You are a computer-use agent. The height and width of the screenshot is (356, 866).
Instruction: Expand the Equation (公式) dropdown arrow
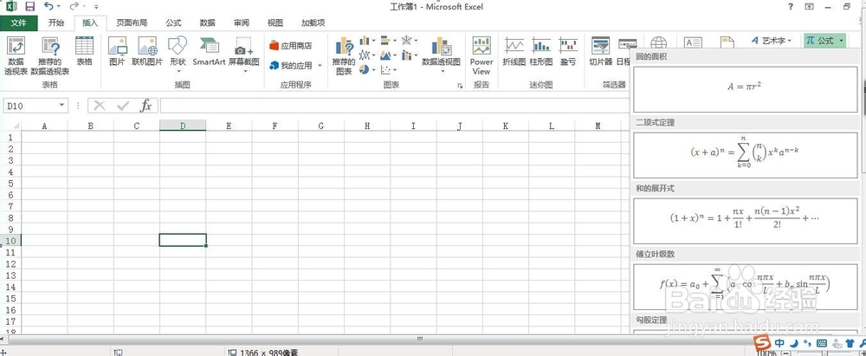tap(841, 41)
